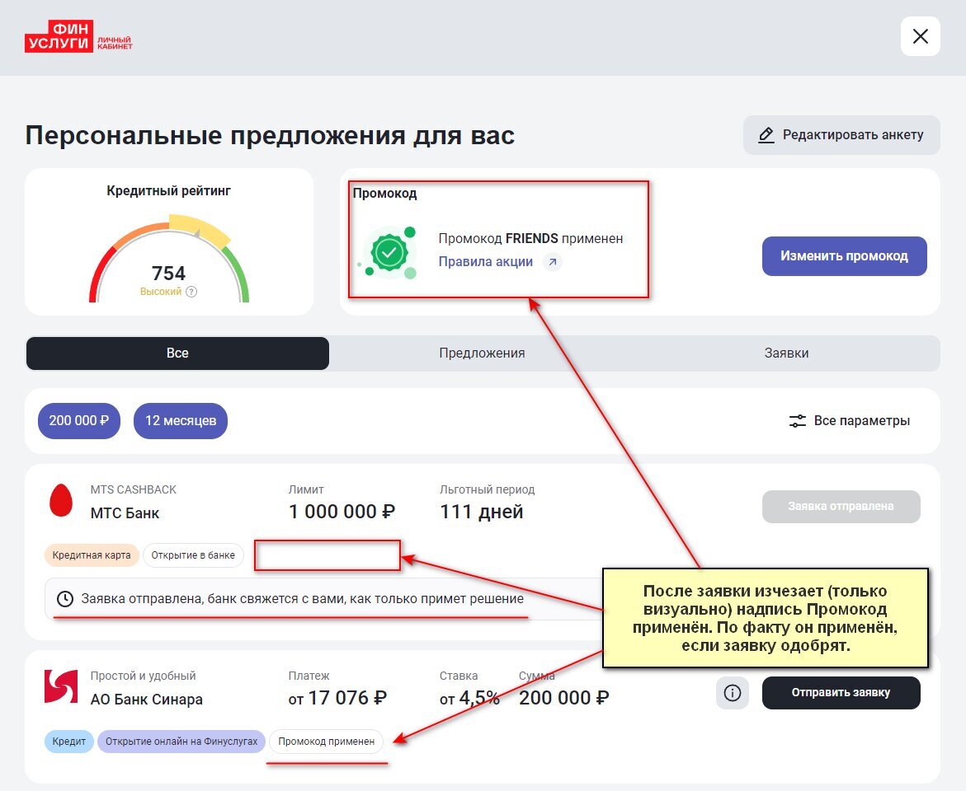Click the MTS CASHBACK product title
The height and width of the screenshot is (791, 966).
[133, 489]
